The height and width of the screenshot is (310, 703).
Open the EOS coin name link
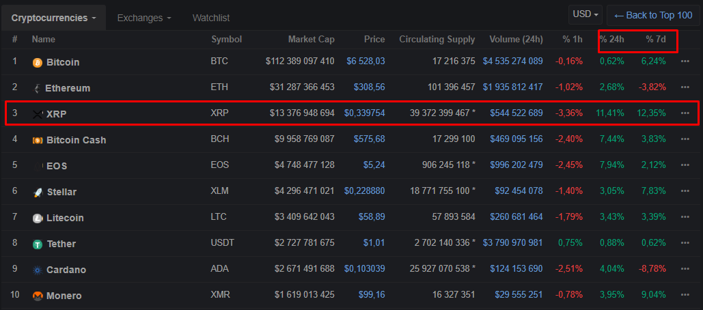tap(57, 166)
